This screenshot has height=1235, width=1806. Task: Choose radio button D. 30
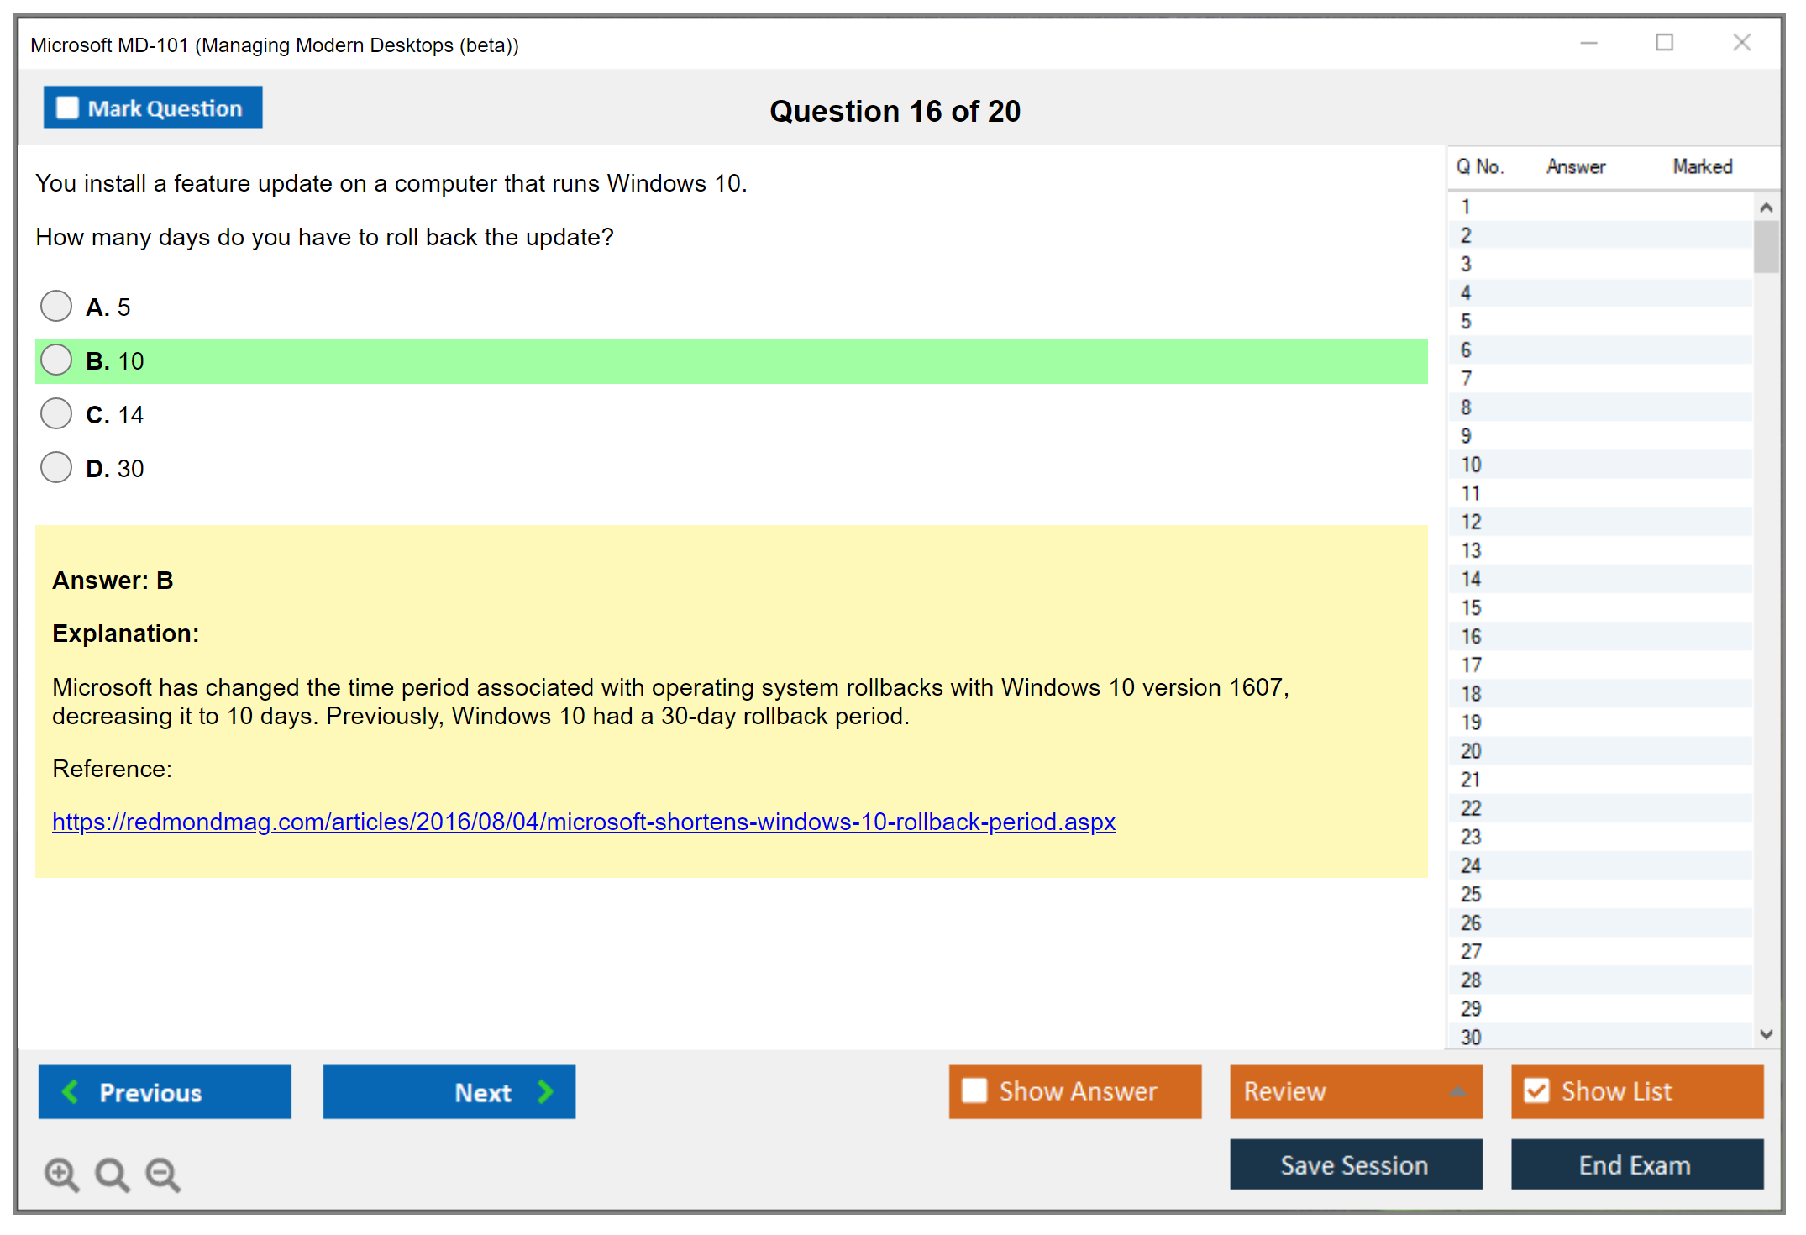(x=56, y=467)
